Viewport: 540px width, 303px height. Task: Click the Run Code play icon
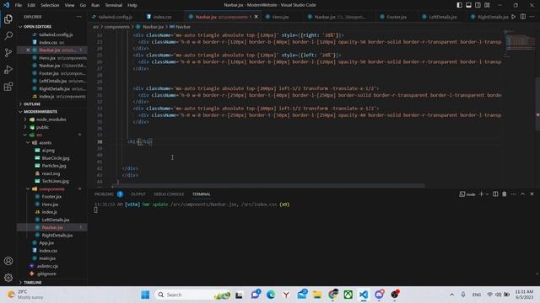click(x=514, y=17)
